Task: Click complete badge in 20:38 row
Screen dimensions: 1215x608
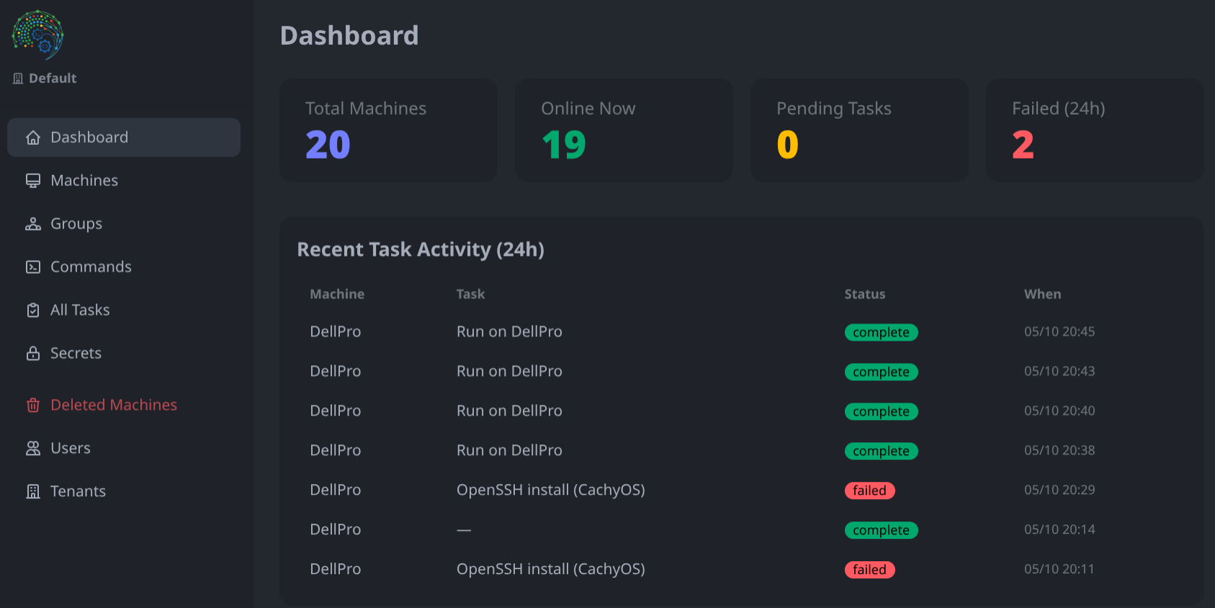Action: click(881, 451)
